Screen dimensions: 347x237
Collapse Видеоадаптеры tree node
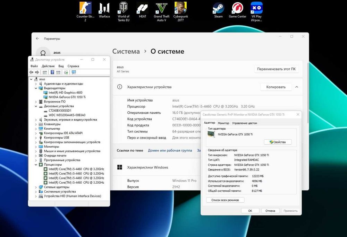pos(36,88)
